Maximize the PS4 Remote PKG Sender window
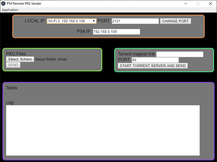The image size is (217, 162). (x=198, y=4)
